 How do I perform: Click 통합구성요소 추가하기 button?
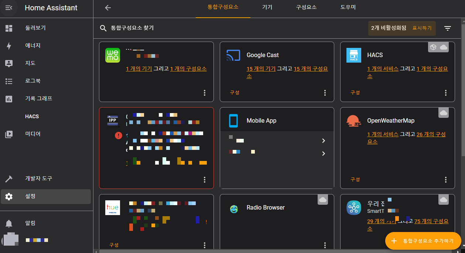pos(423,241)
